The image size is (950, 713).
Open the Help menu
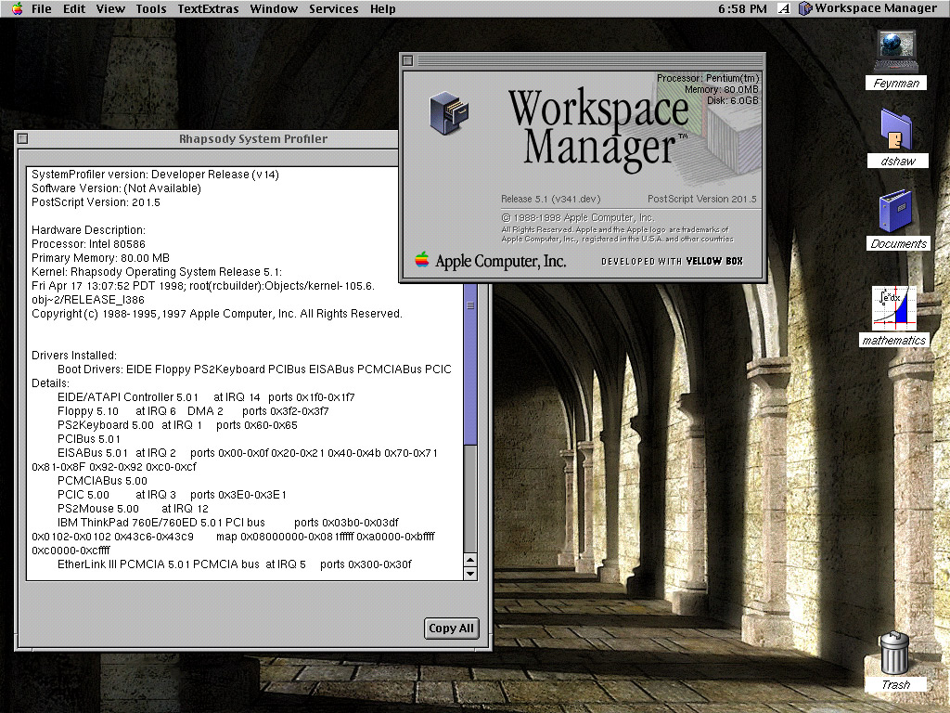383,8
